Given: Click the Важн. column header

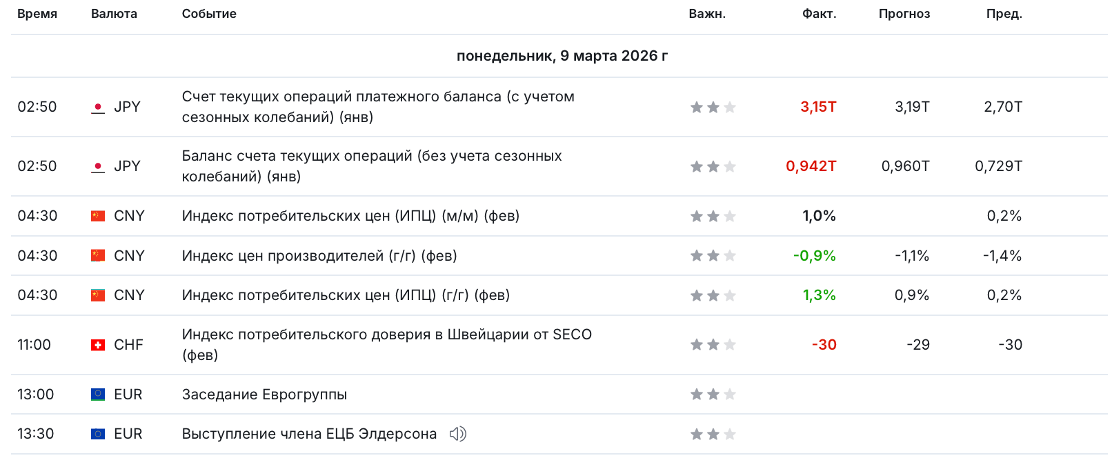Looking at the screenshot, I should click(707, 14).
